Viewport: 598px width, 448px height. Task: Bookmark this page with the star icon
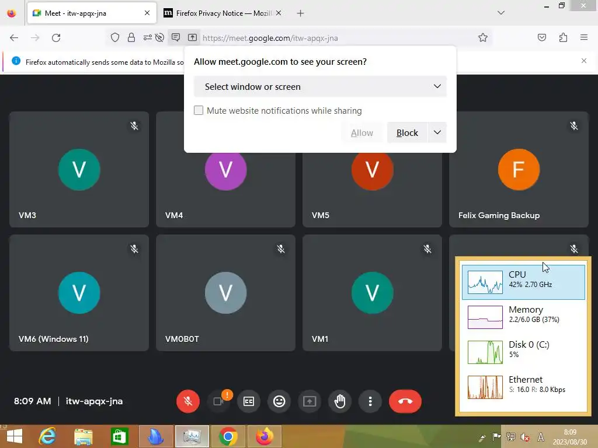coord(483,37)
